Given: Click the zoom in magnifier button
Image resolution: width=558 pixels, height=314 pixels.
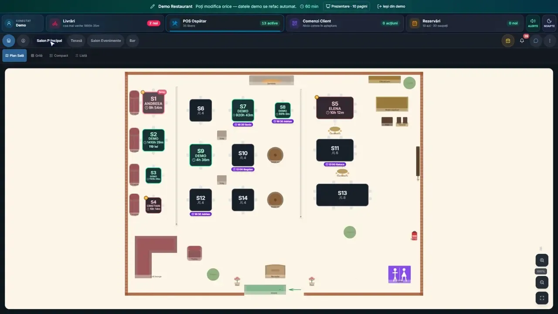Looking at the screenshot, I should pos(542,260).
